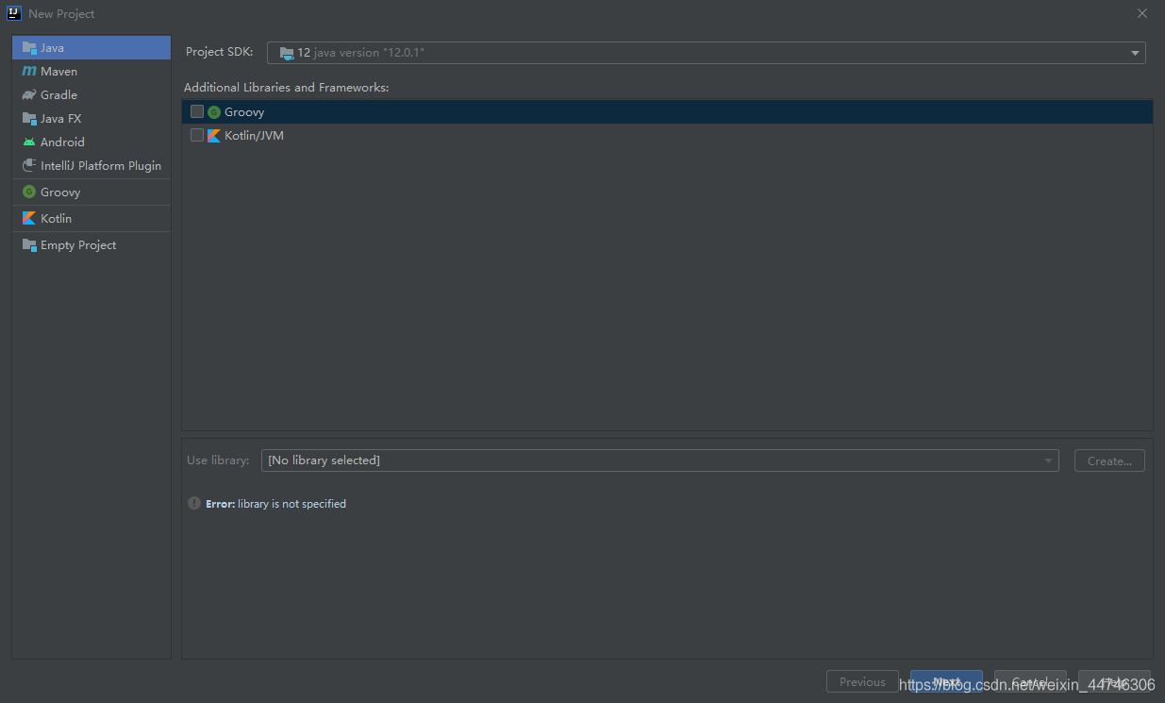Screen dimensions: 1165x703
Task: Select the Gradle elephant icon
Action: click(29, 94)
